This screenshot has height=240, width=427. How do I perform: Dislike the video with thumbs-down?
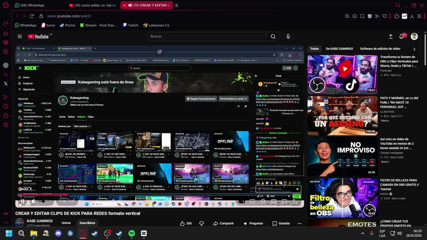pos(201,223)
